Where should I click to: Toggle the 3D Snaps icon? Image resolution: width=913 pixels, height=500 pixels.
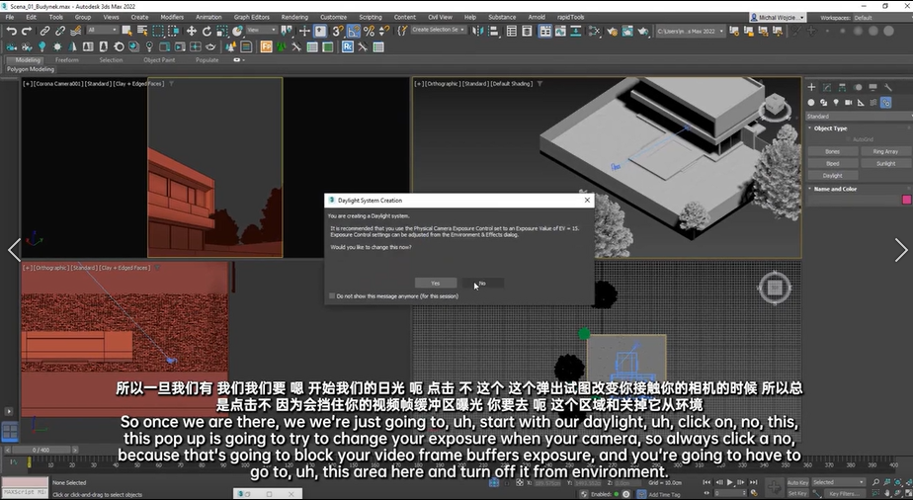pos(337,31)
